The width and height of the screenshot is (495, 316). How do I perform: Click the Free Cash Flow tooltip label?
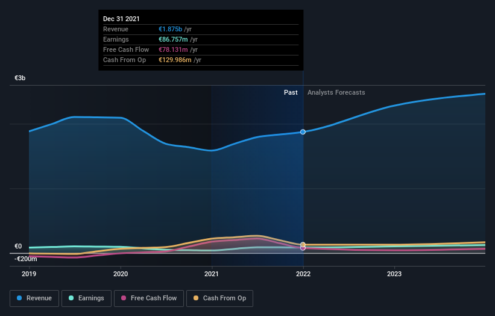click(x=126, y=49)
